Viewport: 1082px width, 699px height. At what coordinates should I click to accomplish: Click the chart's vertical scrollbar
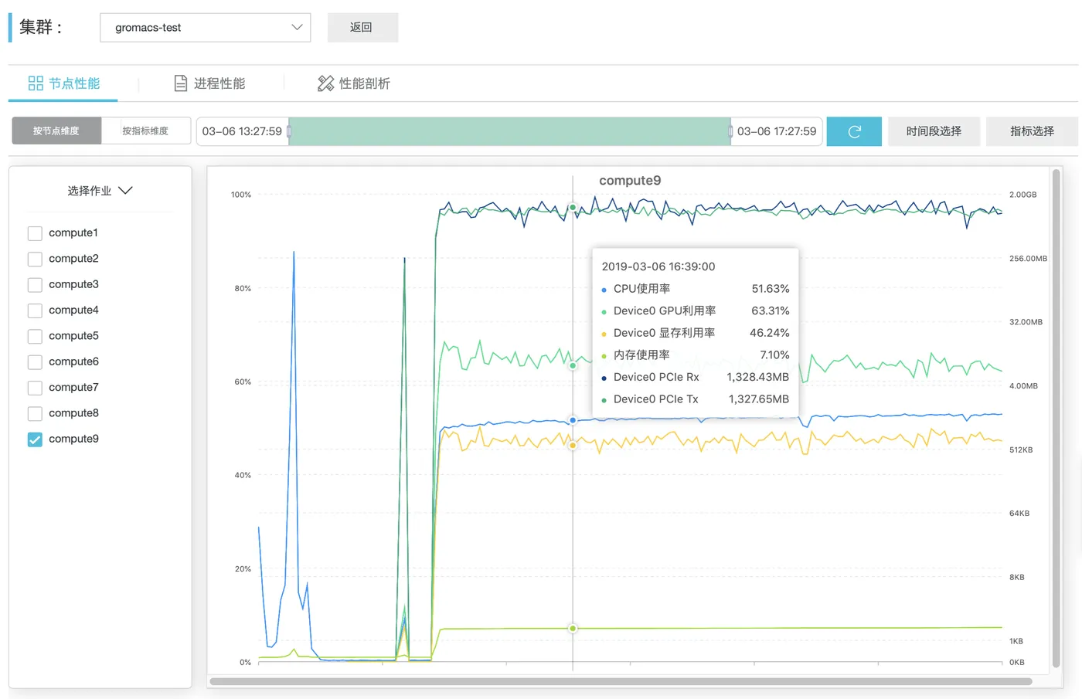point(1056,418)
